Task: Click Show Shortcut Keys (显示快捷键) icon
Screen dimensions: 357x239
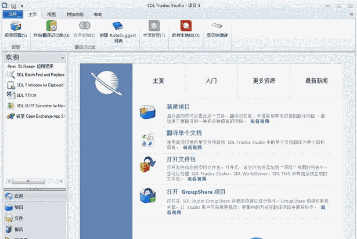Action: pos(217,26)
